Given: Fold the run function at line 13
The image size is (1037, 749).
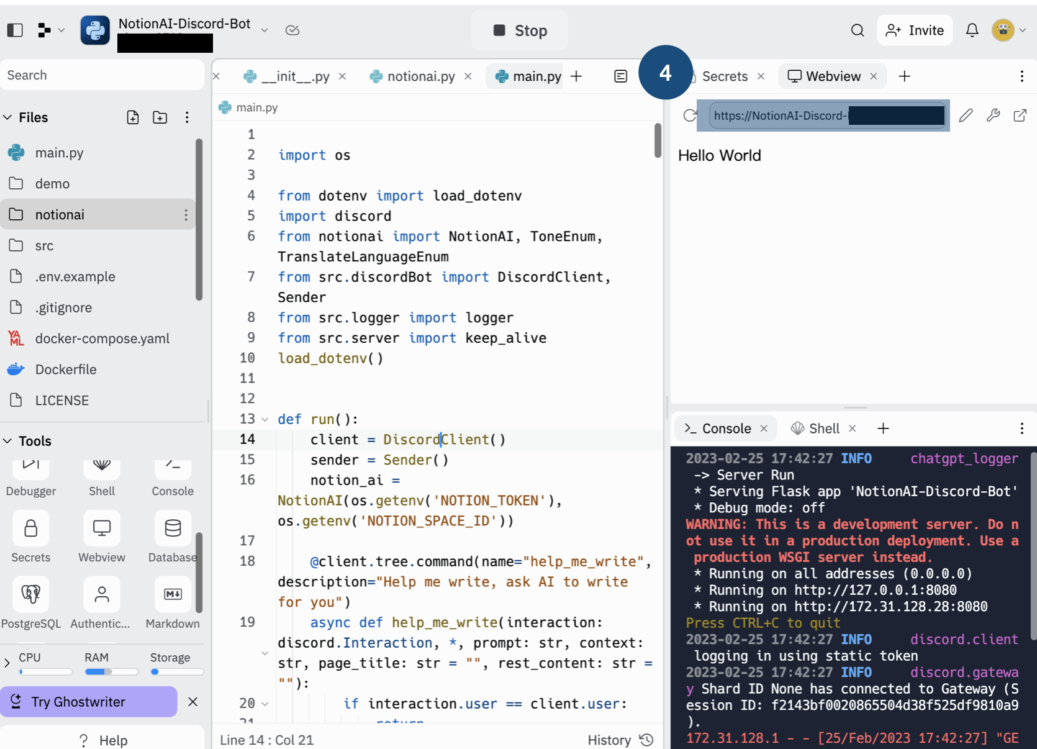Looking at the screenshot, I should click(x=265, y=420).
